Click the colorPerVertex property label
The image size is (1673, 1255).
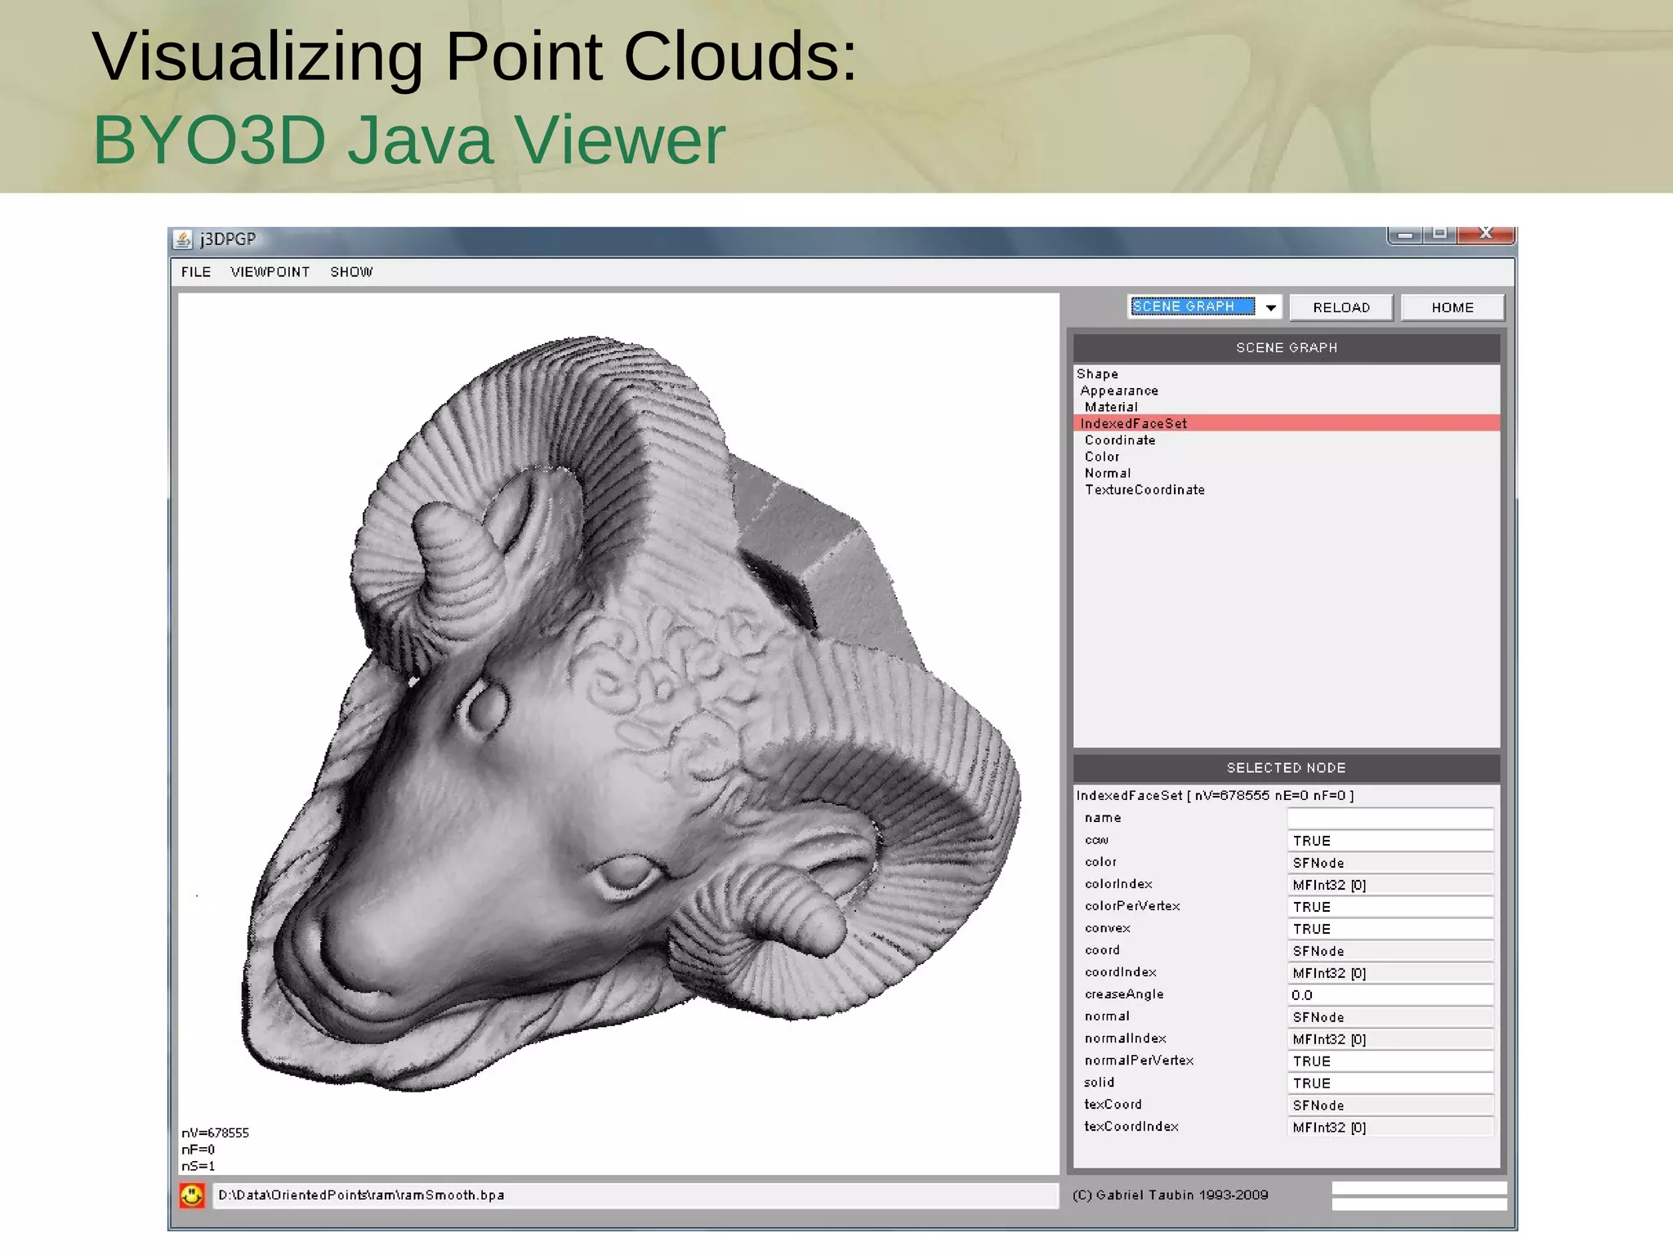[x=1132, y=906]
